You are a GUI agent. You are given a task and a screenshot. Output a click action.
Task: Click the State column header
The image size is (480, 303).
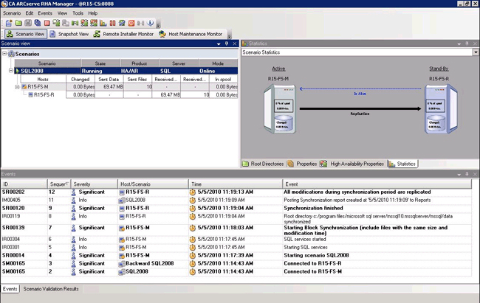[100, 63]
